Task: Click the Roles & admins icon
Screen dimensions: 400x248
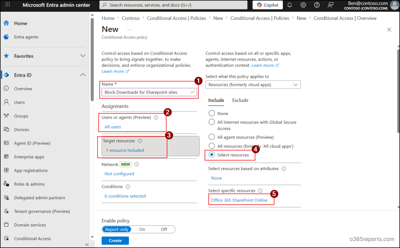Action: coord(6,184)
